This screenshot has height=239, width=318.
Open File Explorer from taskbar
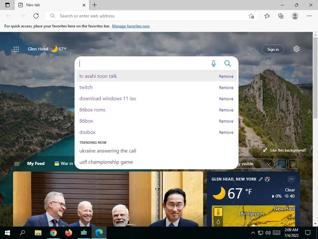38,233
